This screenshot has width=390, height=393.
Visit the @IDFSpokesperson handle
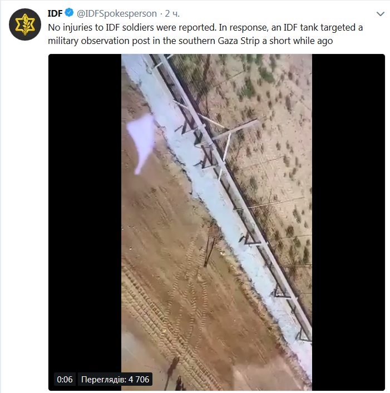(x=117, y=13)
